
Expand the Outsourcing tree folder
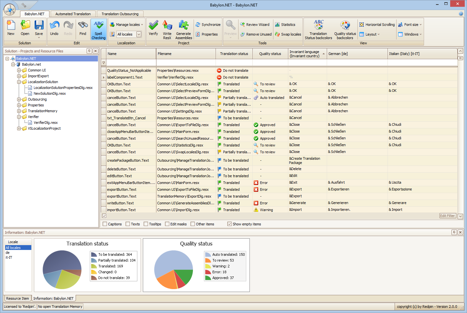[19, 99]
